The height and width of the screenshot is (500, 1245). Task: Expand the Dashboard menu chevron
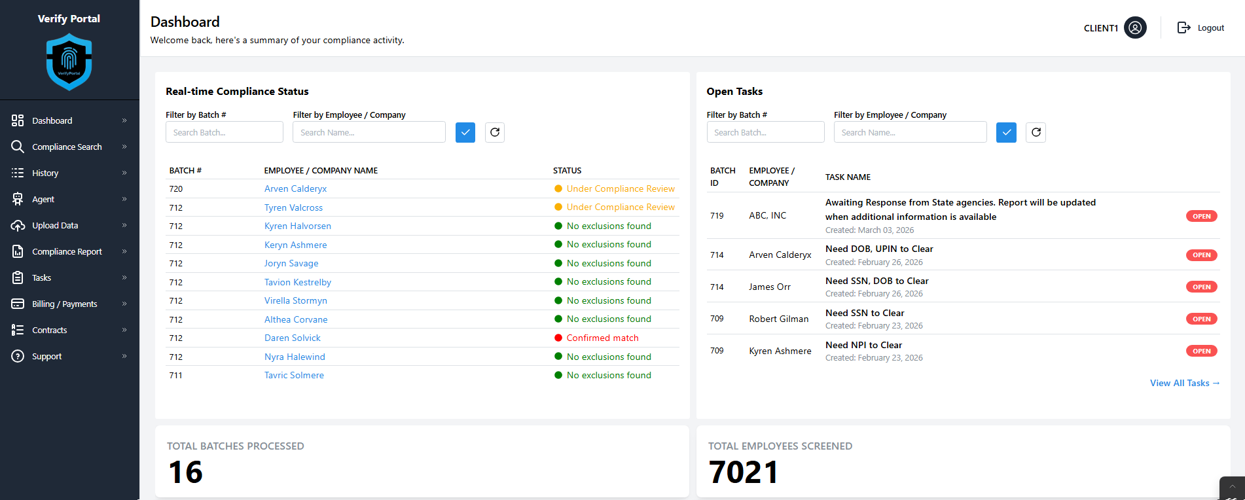click(124, 120)
